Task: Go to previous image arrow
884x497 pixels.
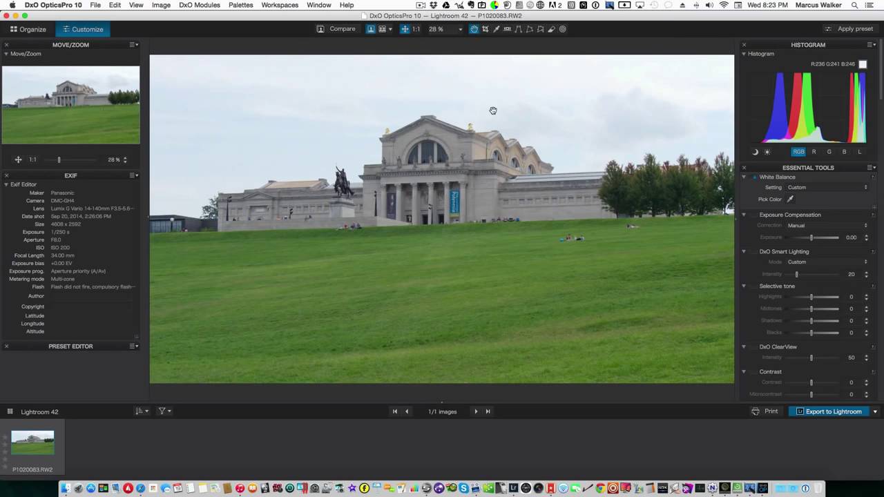Action: pos(407,411)
